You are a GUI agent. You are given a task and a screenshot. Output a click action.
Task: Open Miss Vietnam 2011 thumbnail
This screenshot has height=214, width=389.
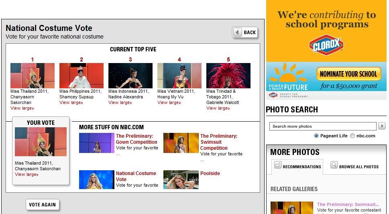click(179, 75)
